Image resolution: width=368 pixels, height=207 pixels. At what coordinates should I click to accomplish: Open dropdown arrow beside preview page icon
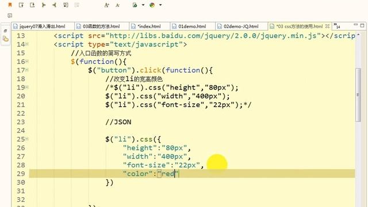point(143,5)
